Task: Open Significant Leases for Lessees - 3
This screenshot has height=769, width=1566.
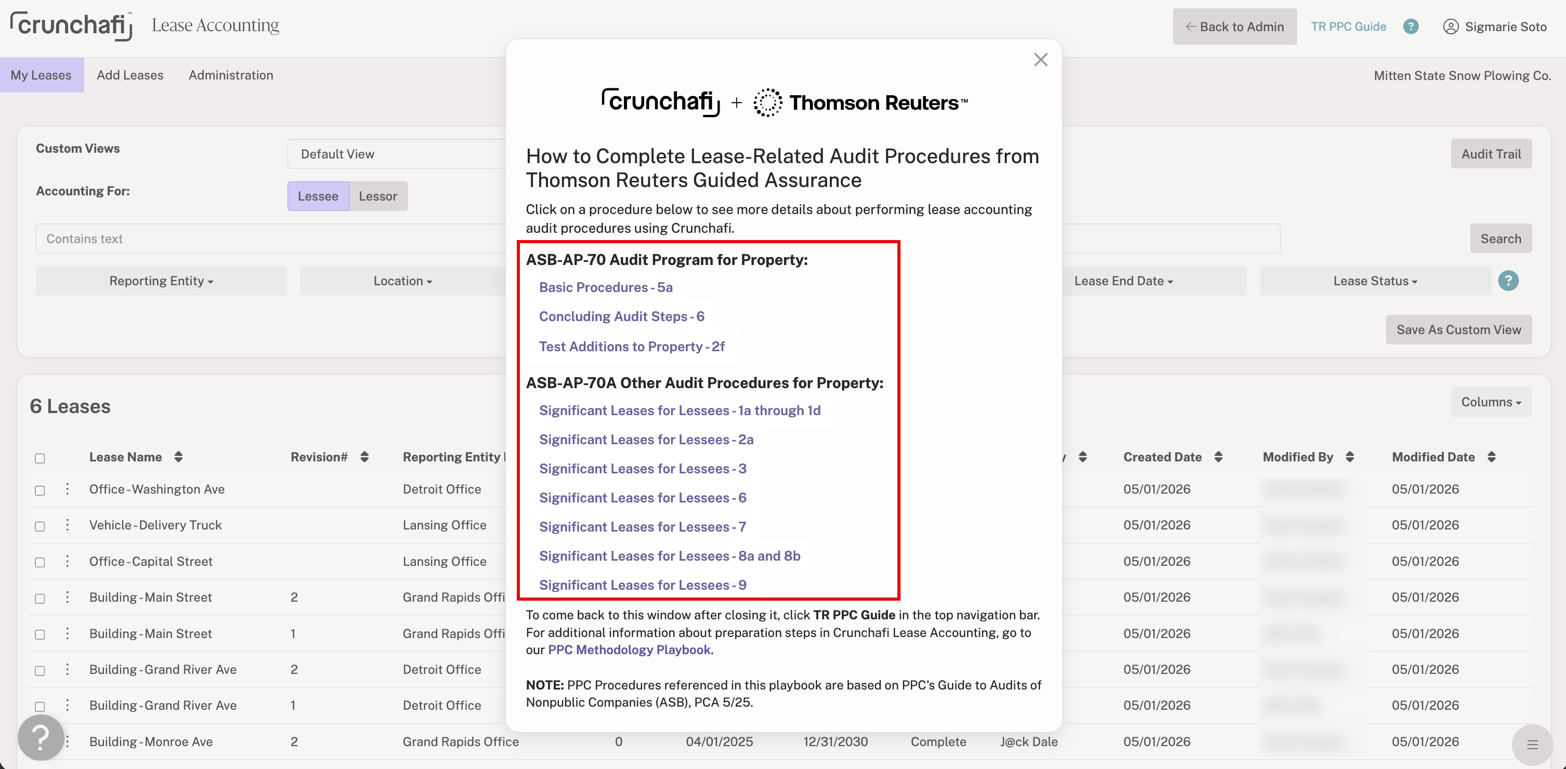Action: 643,468
